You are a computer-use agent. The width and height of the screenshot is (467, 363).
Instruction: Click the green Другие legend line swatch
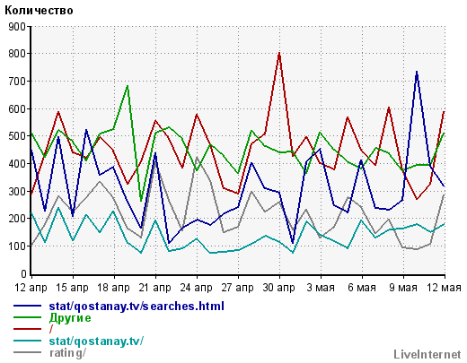tap(27, 317)
